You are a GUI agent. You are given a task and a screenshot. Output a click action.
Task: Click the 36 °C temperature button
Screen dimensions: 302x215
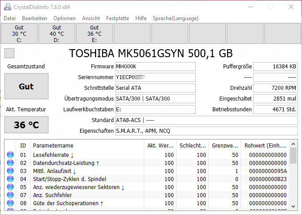tap(26, 125)
